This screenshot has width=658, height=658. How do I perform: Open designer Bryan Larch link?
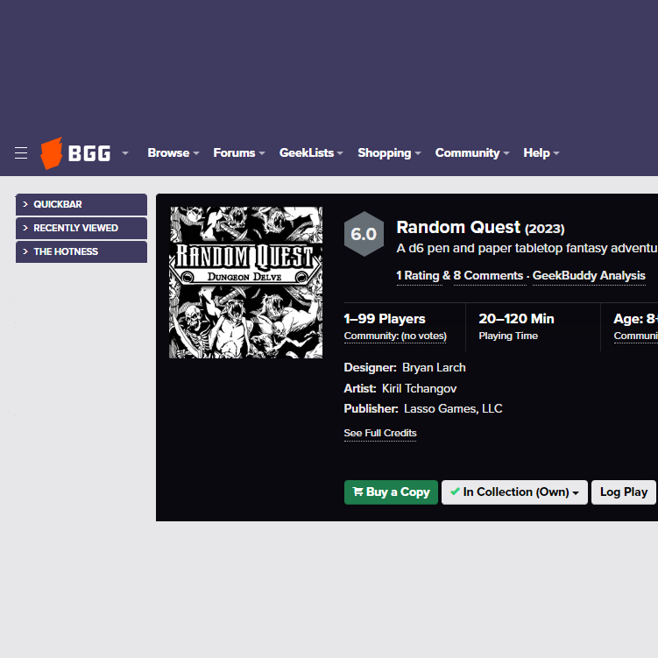point(434,368)
